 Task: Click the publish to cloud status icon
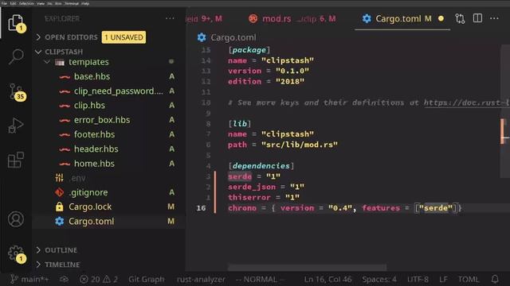point(64,279)
